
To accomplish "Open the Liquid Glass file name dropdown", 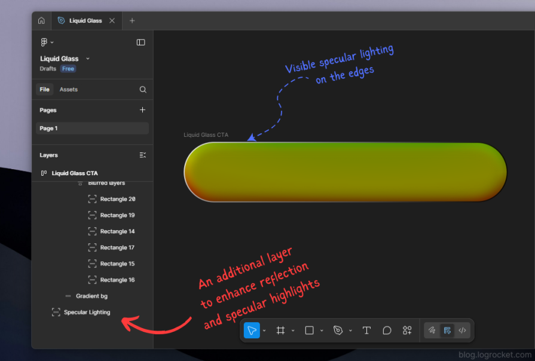I will 87,59.
